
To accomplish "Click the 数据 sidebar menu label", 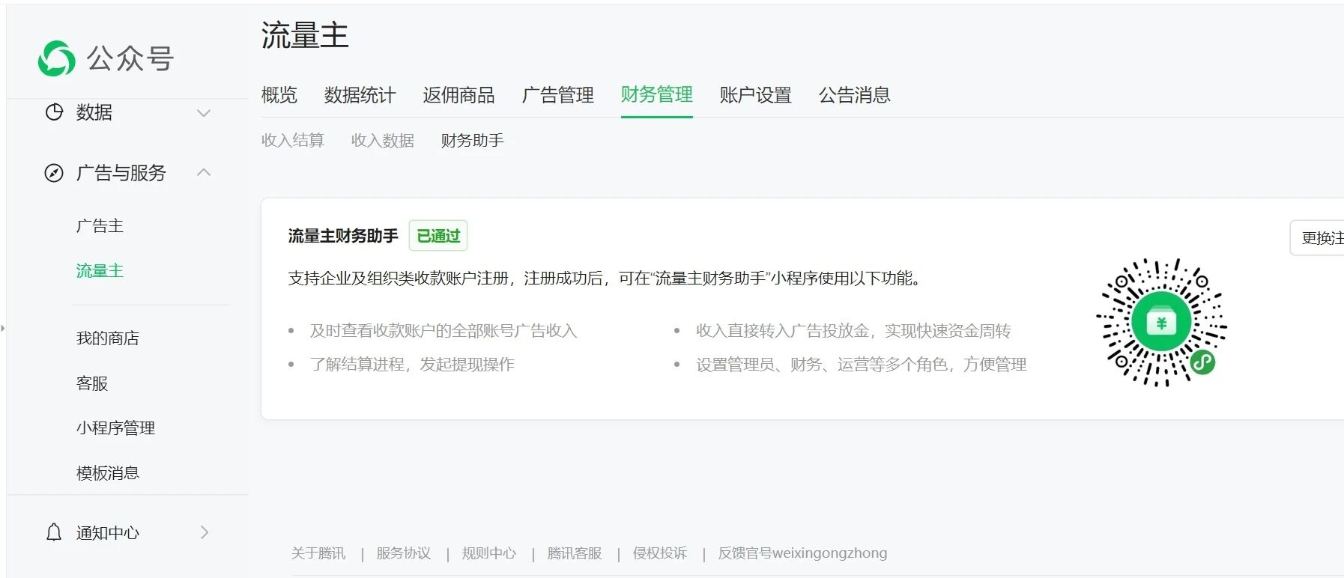I will coord(94,112).
